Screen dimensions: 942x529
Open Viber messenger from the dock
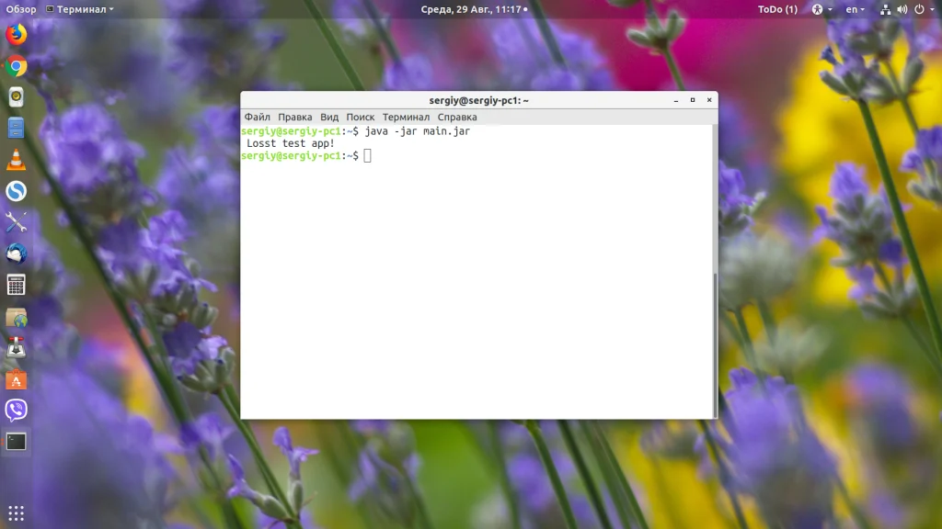coord(17,410)
